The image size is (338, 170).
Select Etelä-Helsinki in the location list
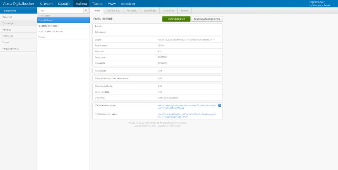pyautogui.click(x=63, y=20)
